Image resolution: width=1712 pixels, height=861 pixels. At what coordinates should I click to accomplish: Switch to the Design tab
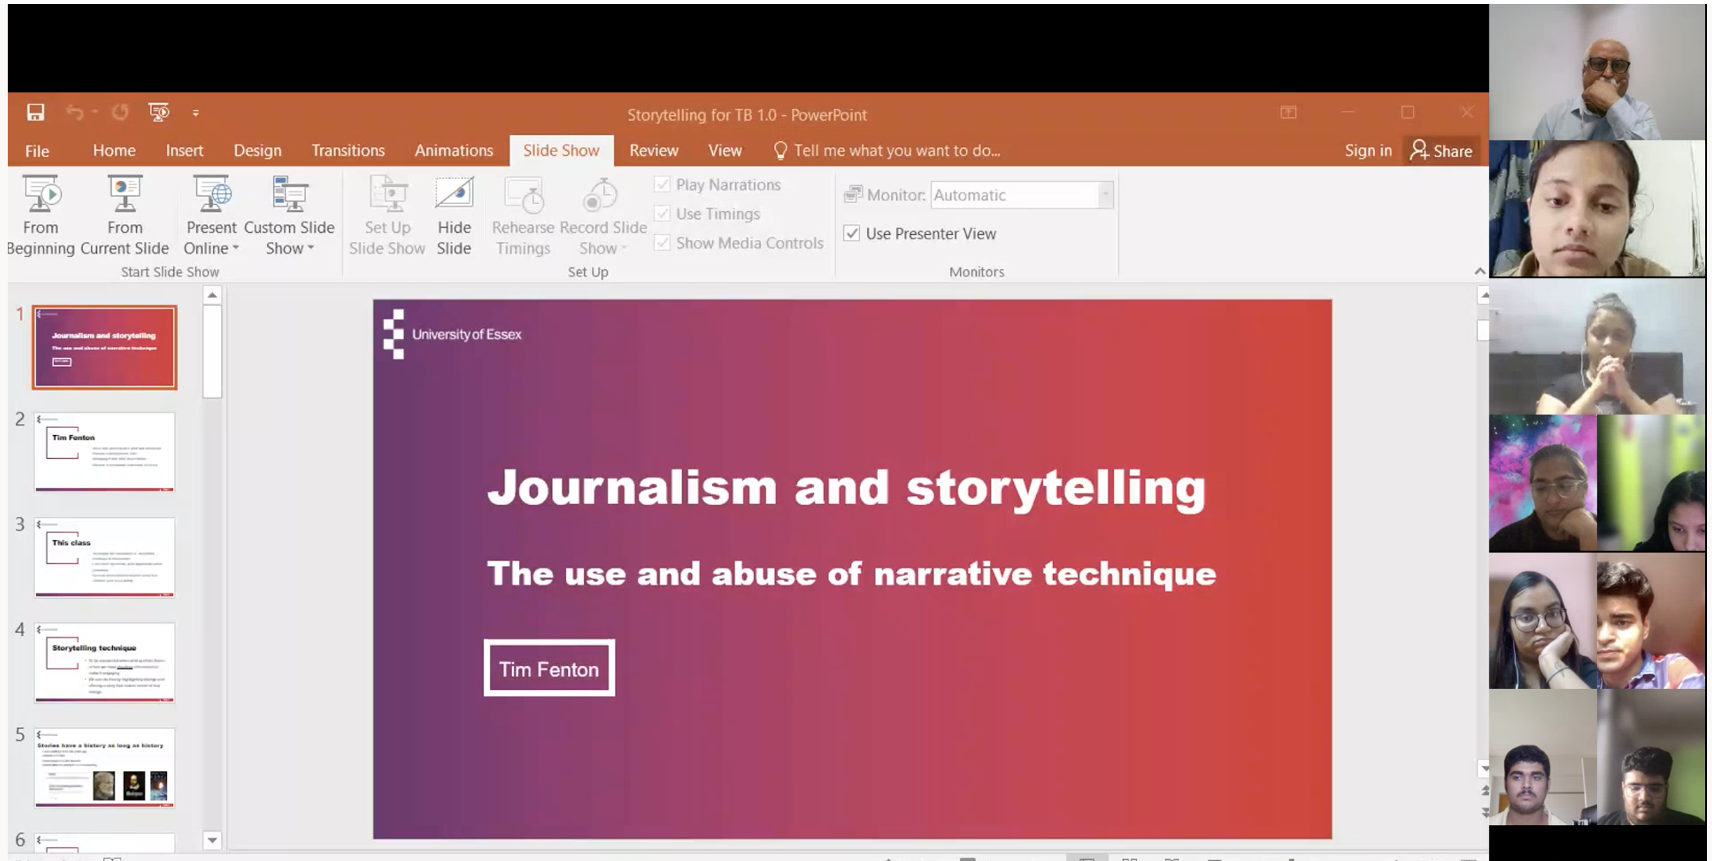[x=257, y=150]
